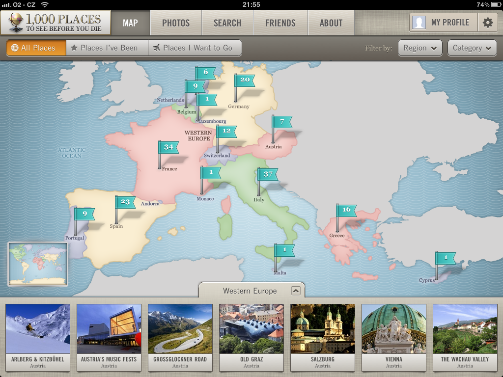Select Italy flag marked 37

coord(268,174)
